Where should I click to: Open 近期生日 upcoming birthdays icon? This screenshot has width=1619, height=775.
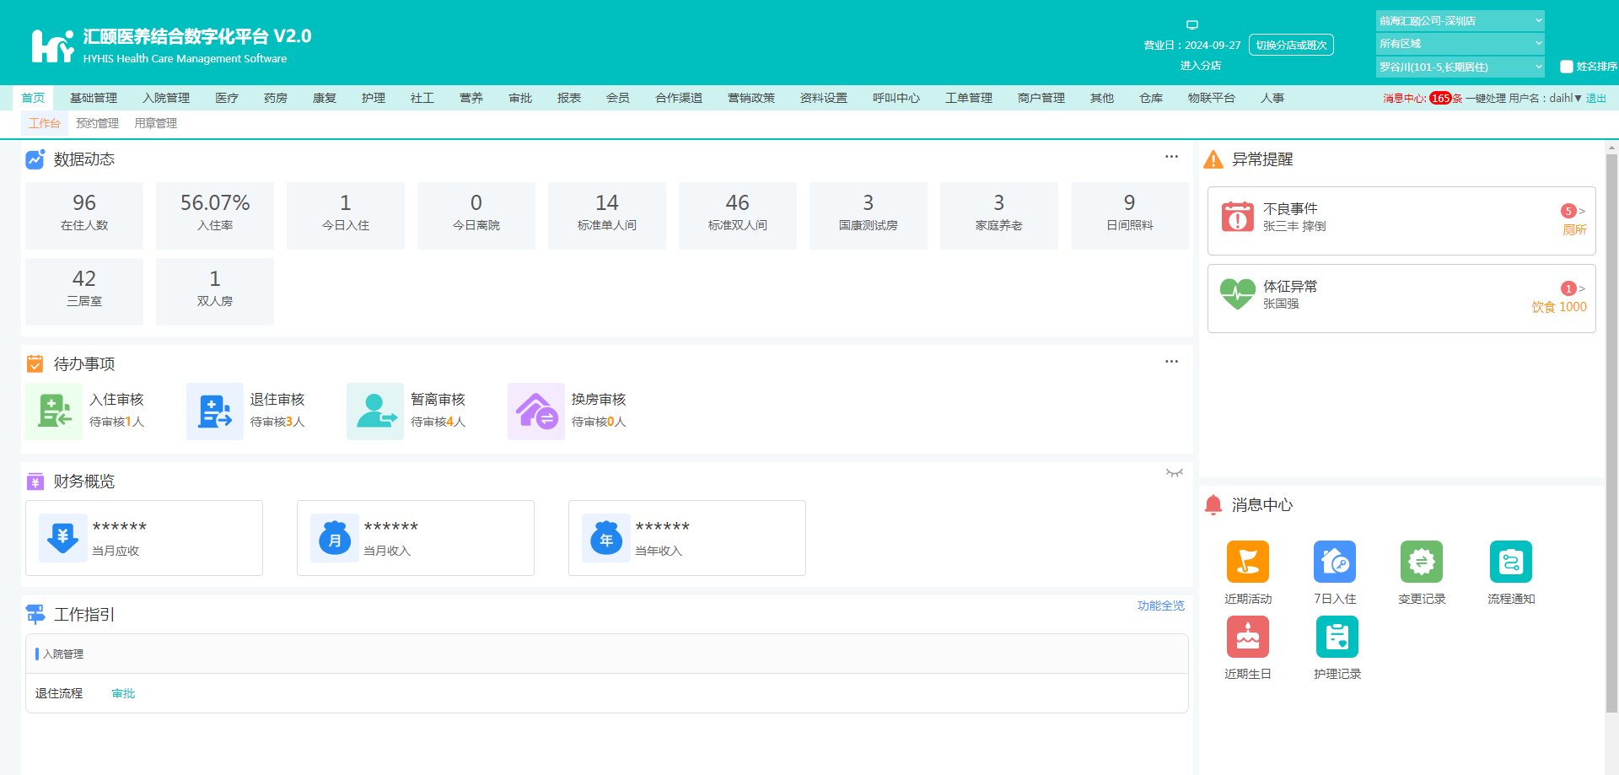point(1247,637)
